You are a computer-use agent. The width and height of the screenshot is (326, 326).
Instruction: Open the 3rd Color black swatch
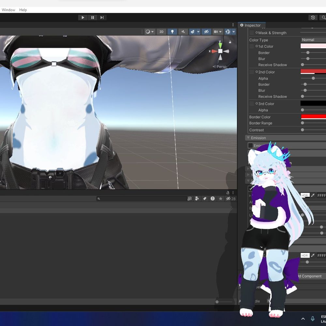[313, 103]
